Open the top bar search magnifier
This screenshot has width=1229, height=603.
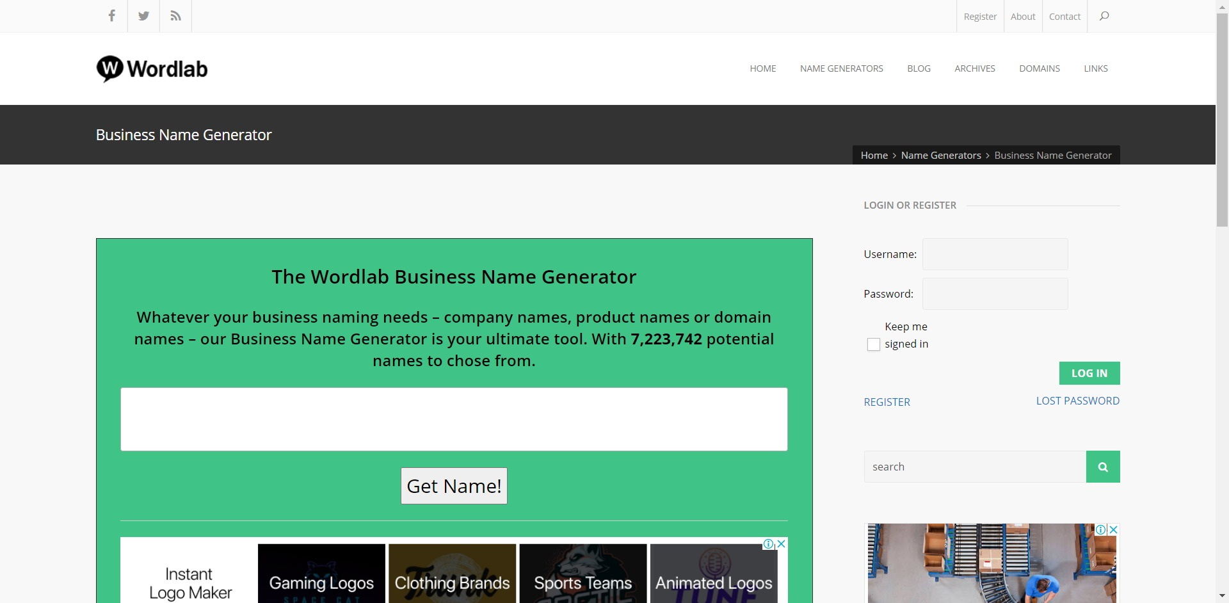(1104, 16)
